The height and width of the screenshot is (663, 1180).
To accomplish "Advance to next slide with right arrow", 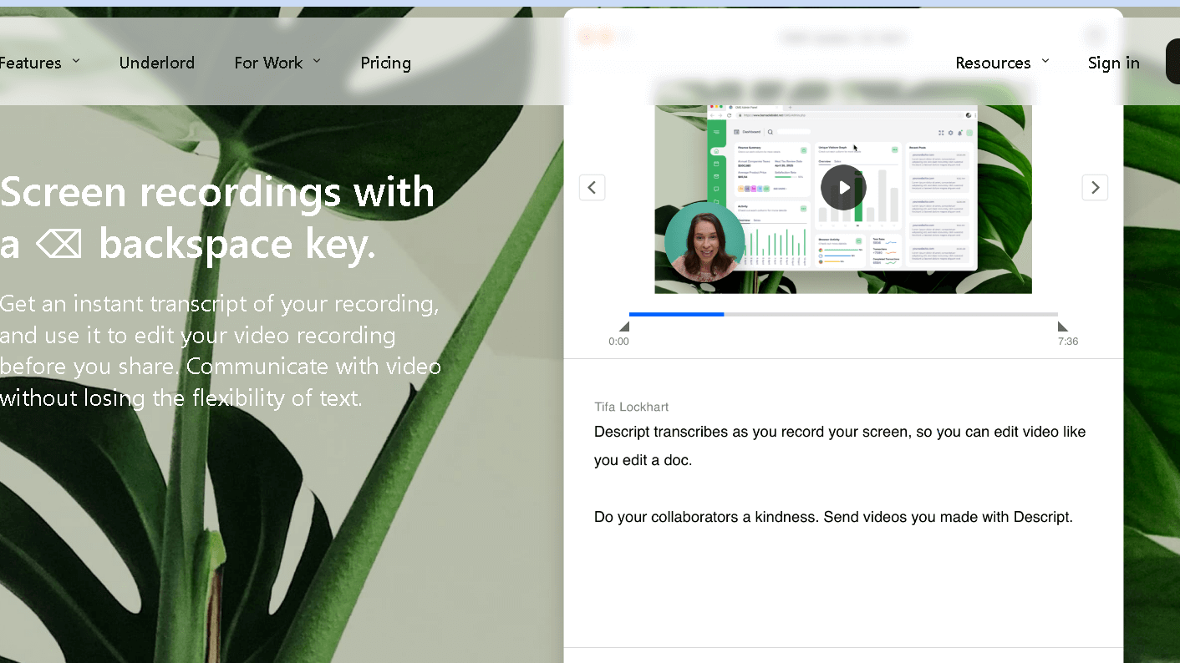I will (1095, 187).
